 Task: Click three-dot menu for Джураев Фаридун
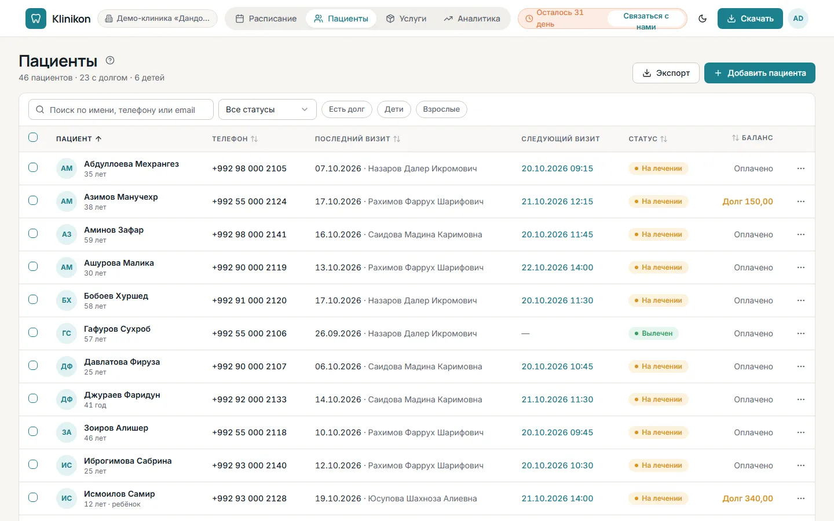coord(801,399)
